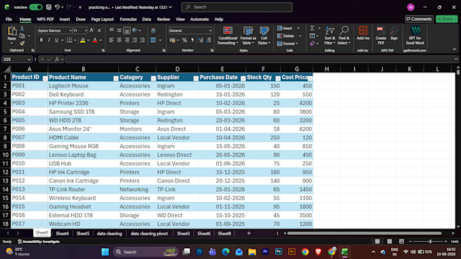This screenshot has height=259, width=461.
Task: Open the Insert tab
Action: pos(64,19)
